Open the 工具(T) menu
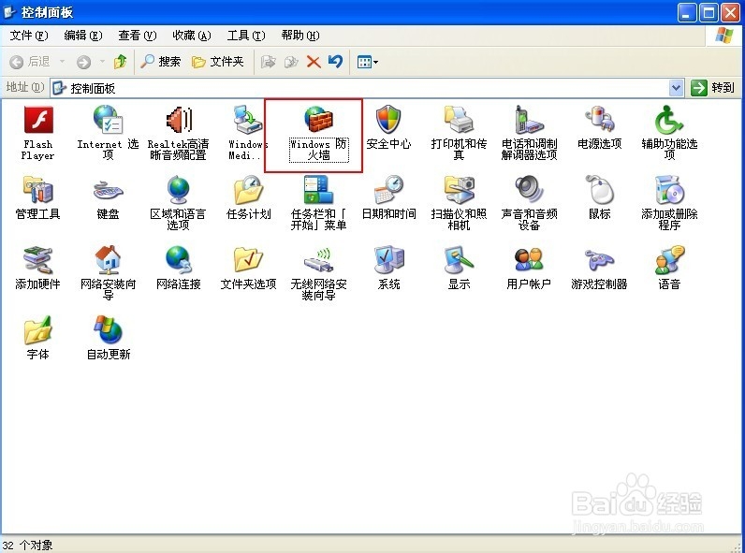The height and width of the screenshot is (553, 745). pyautogui.click(x=245, y=36)
